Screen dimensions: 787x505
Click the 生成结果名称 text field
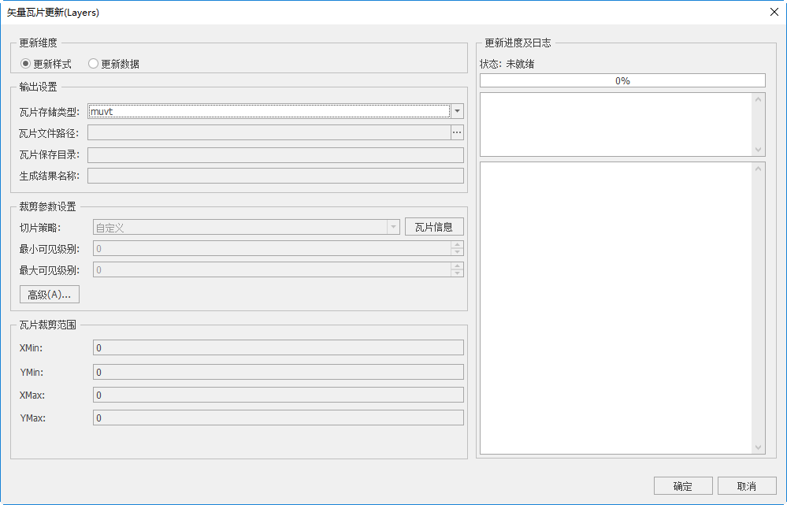click(275, 175)
